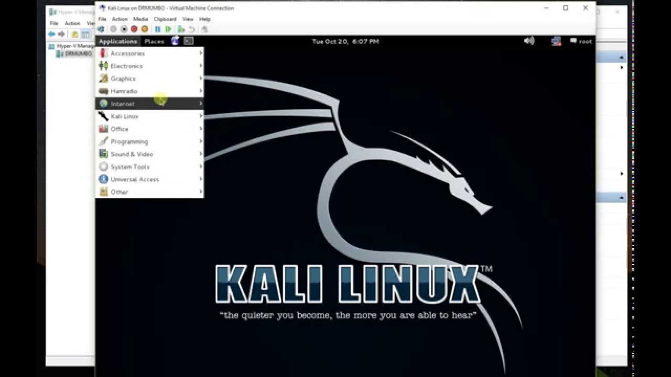Maximize the Virtual Machine Connection window
The height and width of the screenshot is (377, 671).
click(x=566, y=8)
